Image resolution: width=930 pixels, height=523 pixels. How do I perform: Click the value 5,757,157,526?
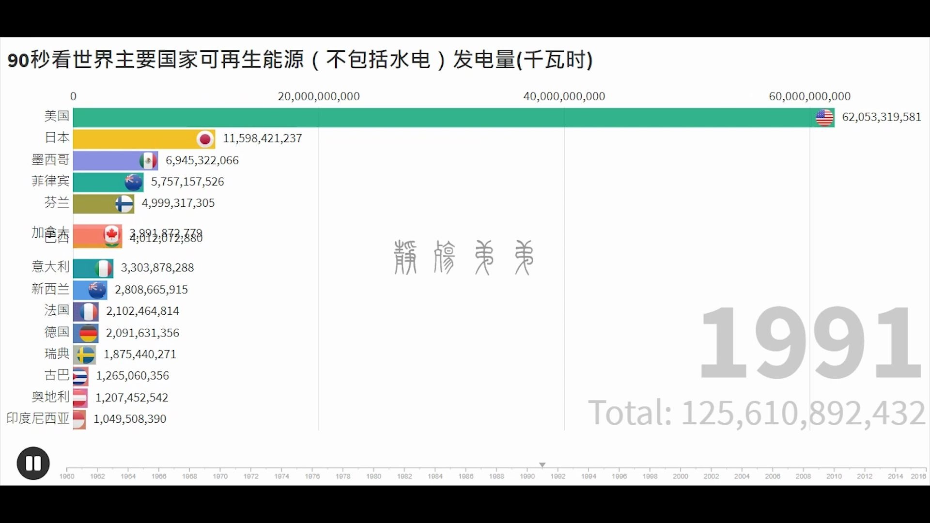[187, 182]
